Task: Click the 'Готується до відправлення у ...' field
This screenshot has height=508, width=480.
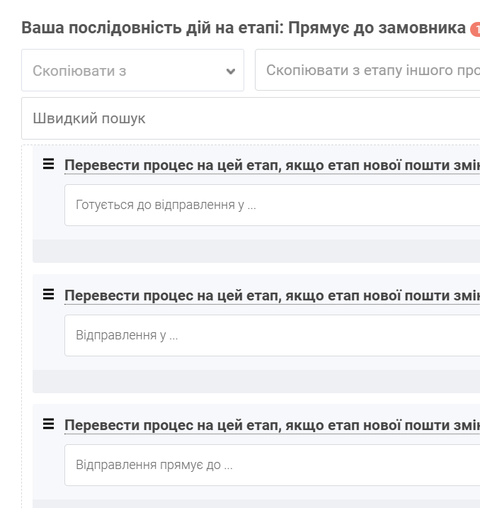Action: click(272, 205)
